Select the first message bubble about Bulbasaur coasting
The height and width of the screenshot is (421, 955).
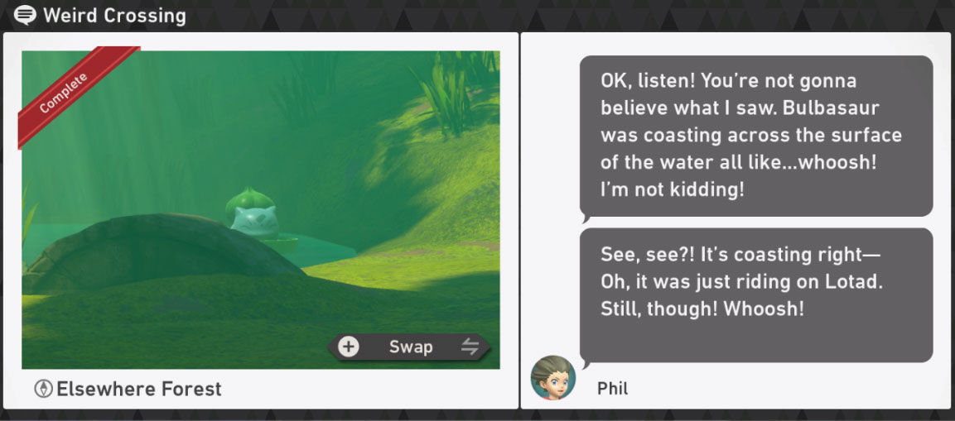[x=756, y=136]
